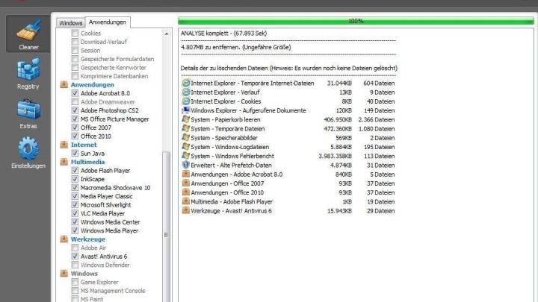Click the '472.360KB' size value
This screenshot has width=538, height=302.
click(x=338, y=129)
